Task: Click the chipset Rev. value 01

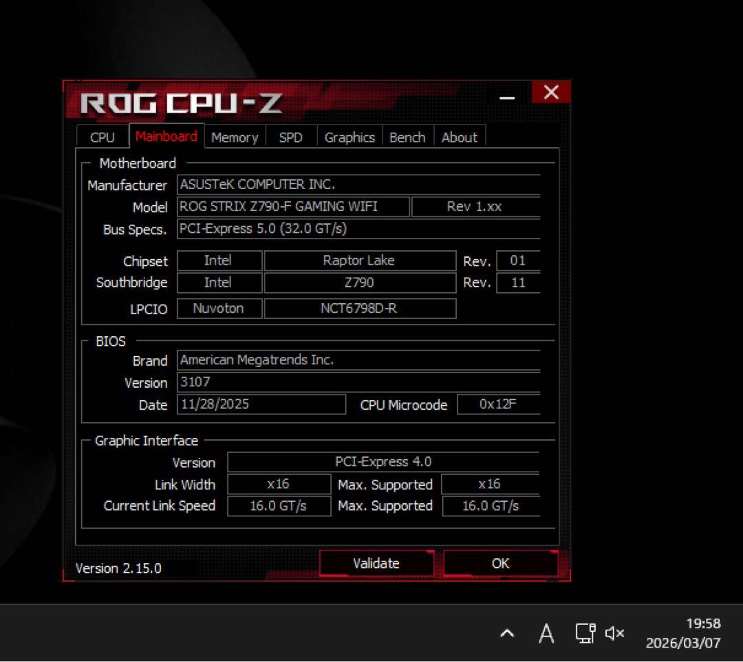Action: (518, 261)
